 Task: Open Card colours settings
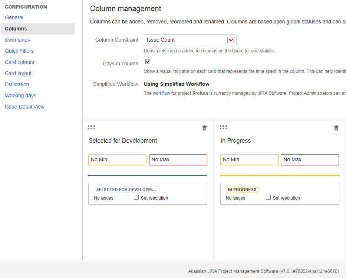click(x=20, y=62)
